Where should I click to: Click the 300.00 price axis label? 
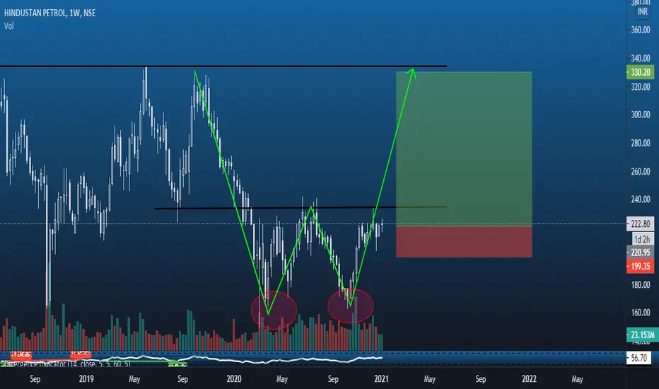pos(641,115)
